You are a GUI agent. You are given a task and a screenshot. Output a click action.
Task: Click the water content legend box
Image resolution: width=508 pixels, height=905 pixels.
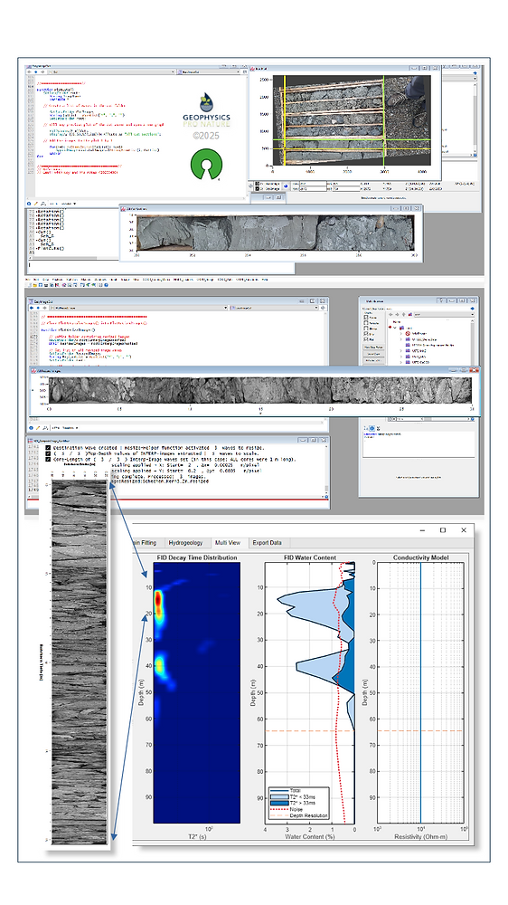[x=298, y=803]
